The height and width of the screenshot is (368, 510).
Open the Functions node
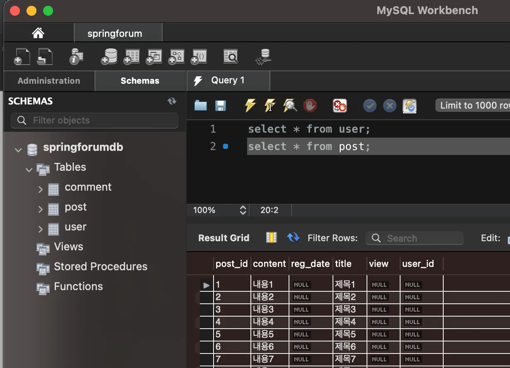coord(78,286)
